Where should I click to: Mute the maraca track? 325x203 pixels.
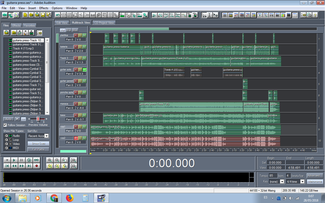85,104
